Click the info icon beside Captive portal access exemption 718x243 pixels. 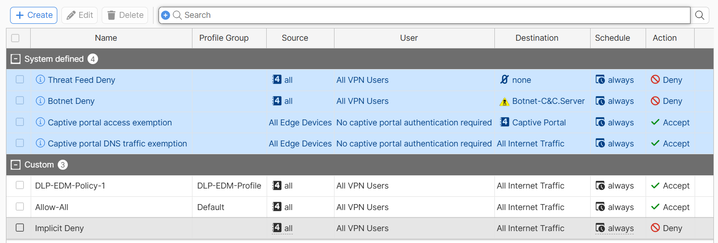click(x=40, y=122)
